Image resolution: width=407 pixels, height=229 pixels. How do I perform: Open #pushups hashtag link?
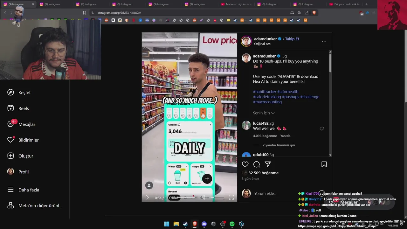pyautogui.click(x=290, y=97)
